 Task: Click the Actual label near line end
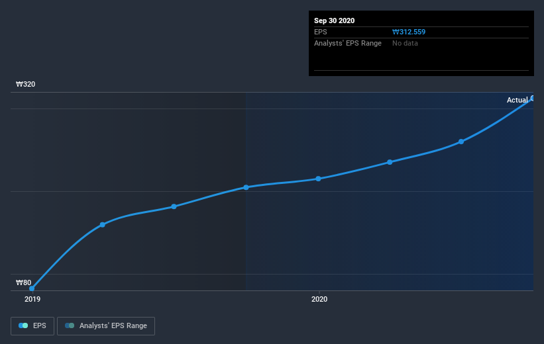(x=517, y=100)
